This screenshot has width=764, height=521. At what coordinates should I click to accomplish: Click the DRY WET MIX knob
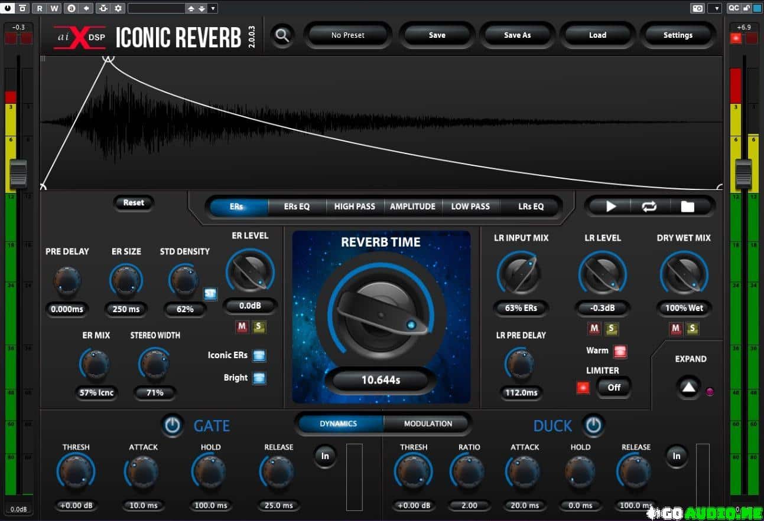[684, 274]
